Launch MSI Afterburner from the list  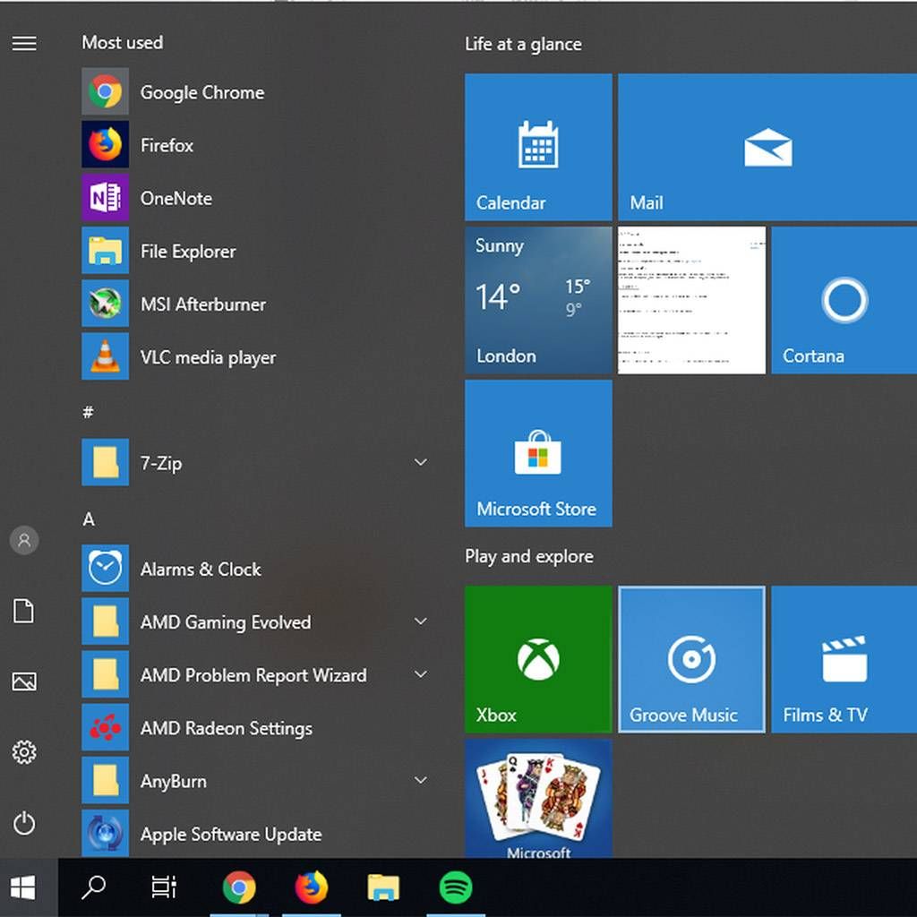202,304
